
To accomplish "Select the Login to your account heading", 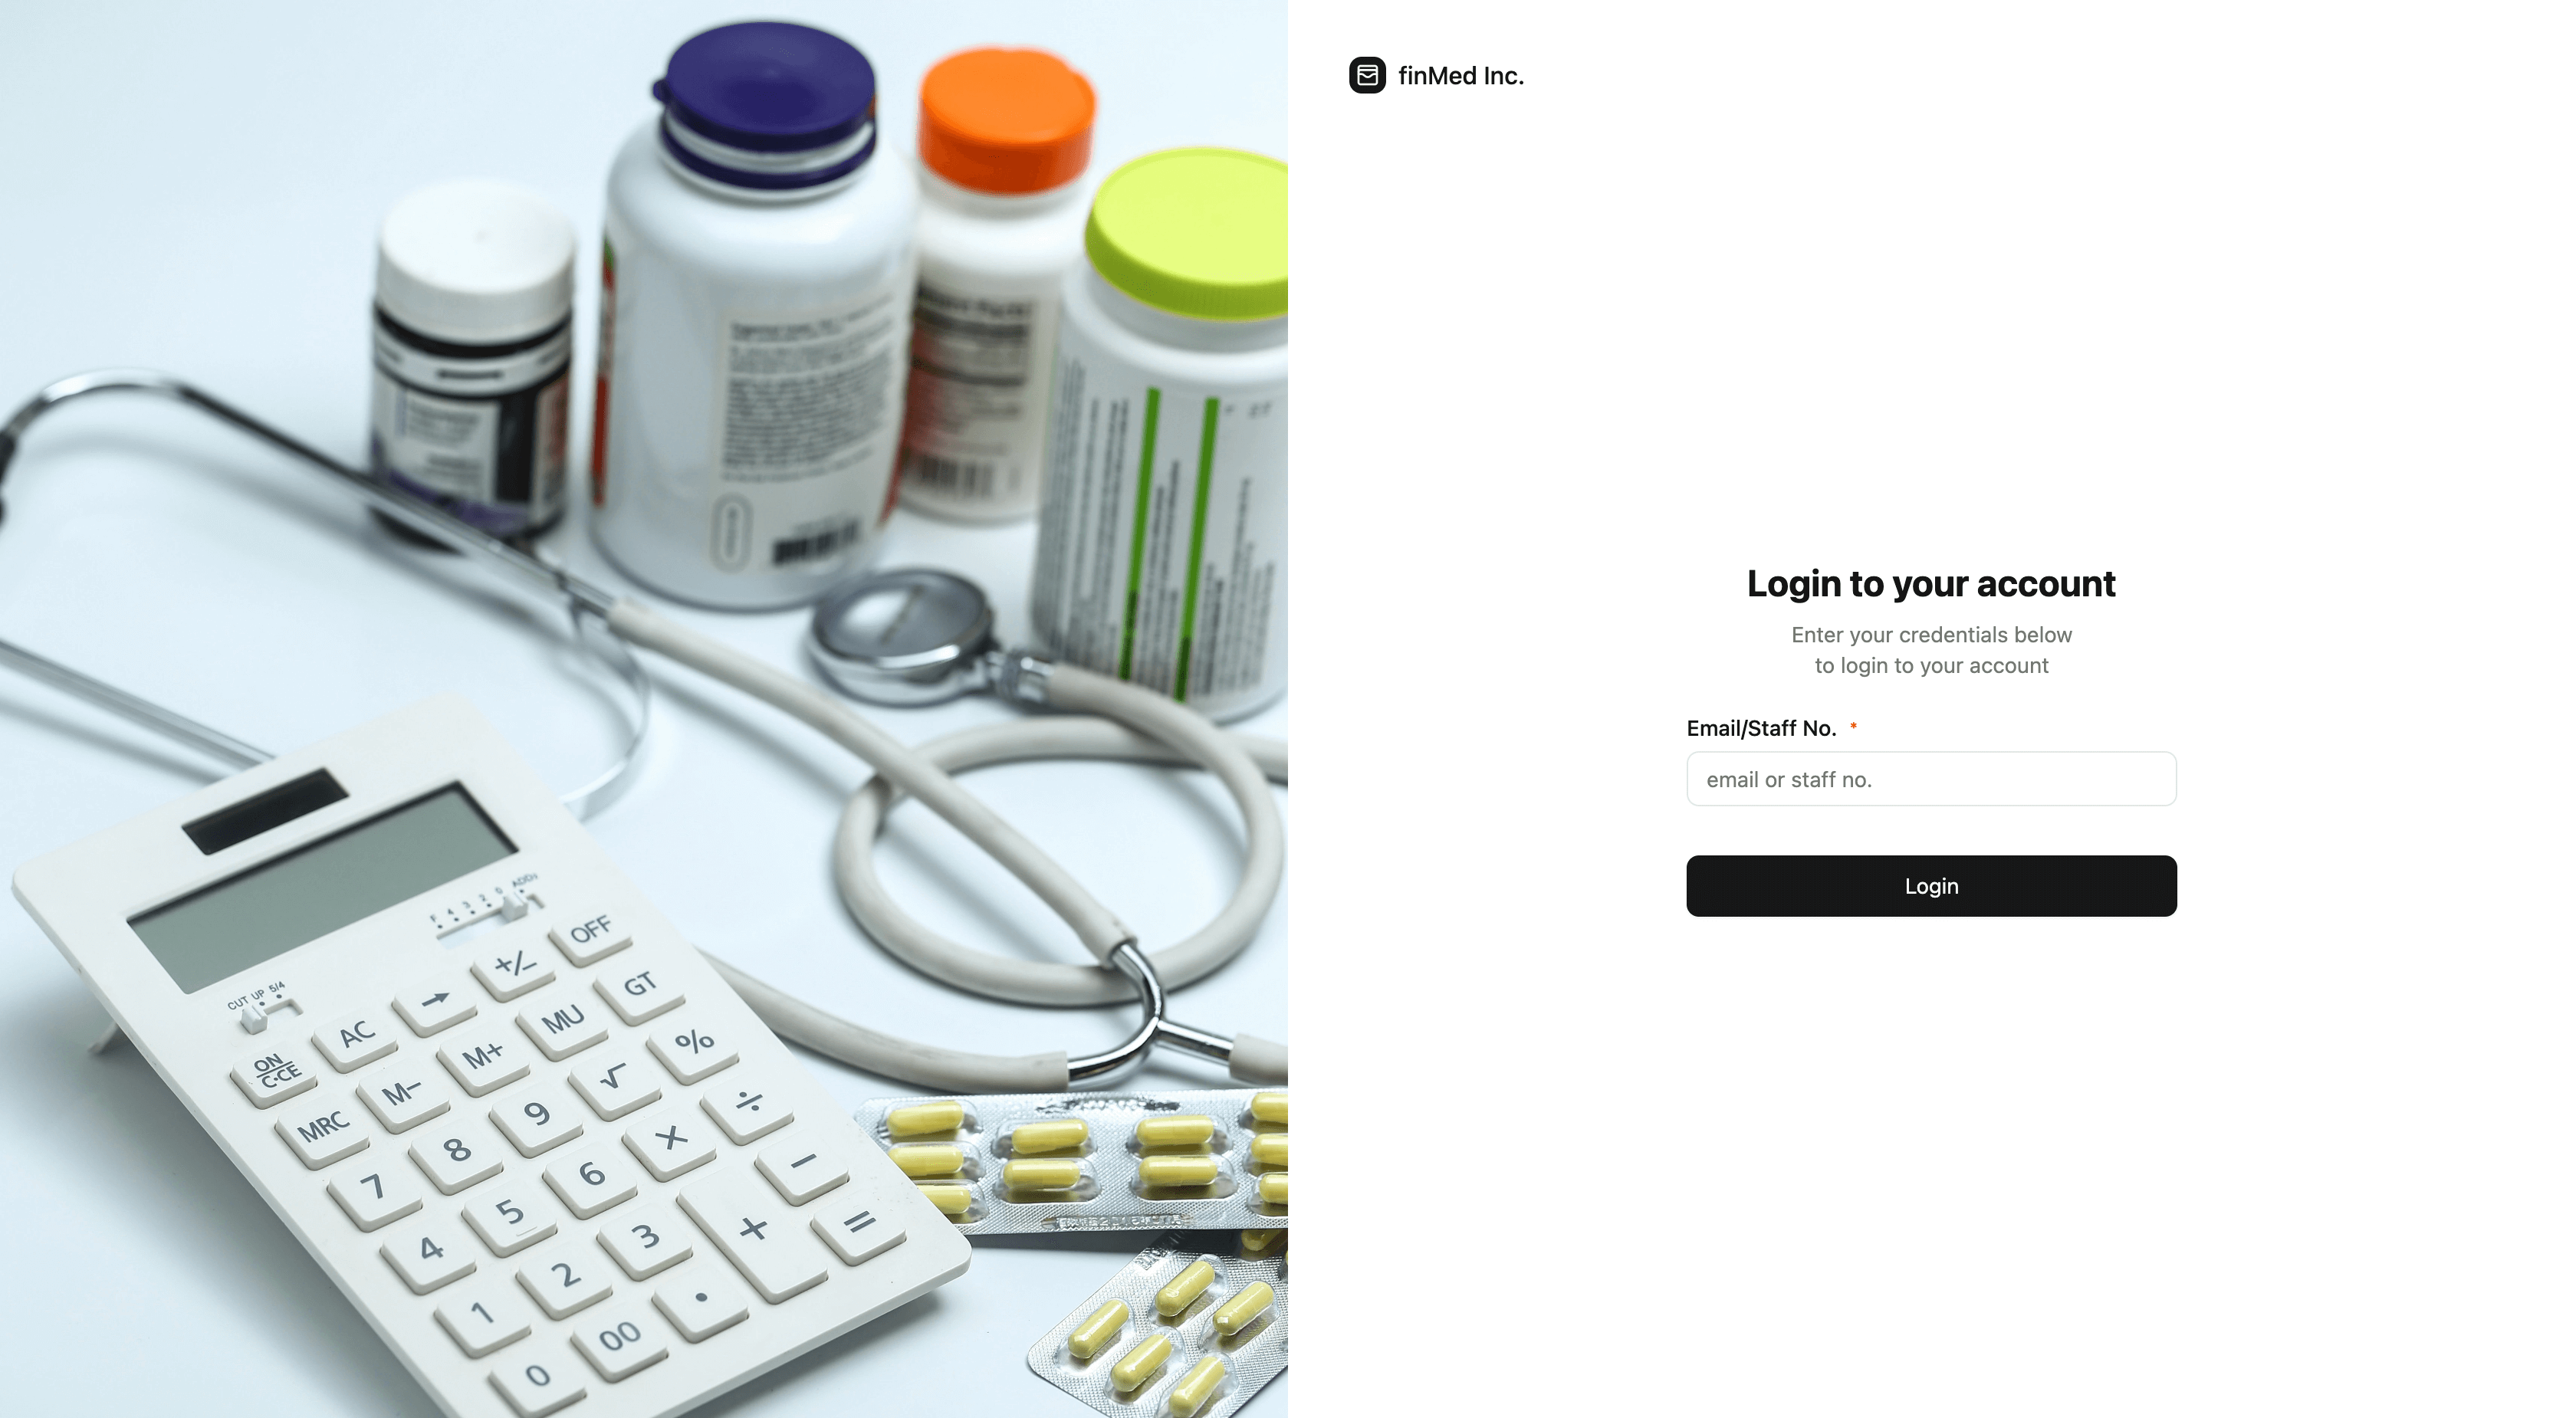I will click(x=1931, y=584).
